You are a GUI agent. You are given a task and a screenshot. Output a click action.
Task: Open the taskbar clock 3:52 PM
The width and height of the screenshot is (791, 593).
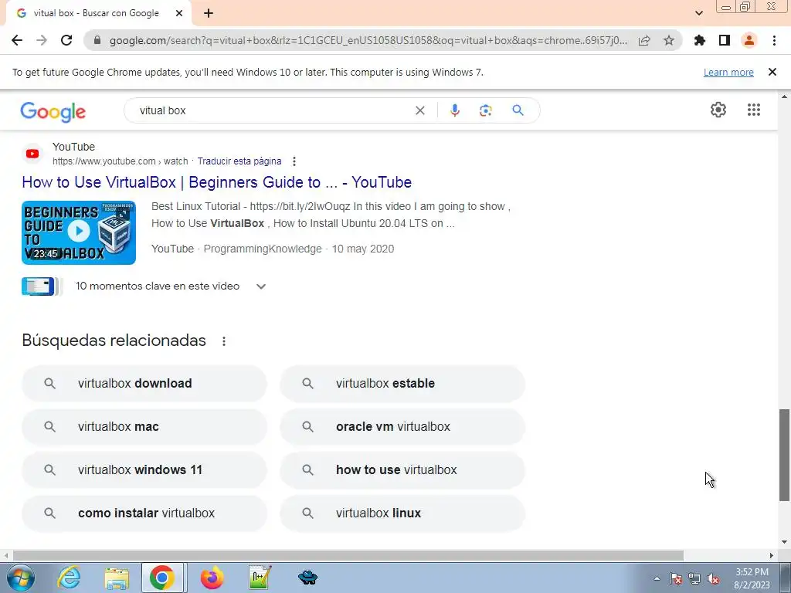752,578
